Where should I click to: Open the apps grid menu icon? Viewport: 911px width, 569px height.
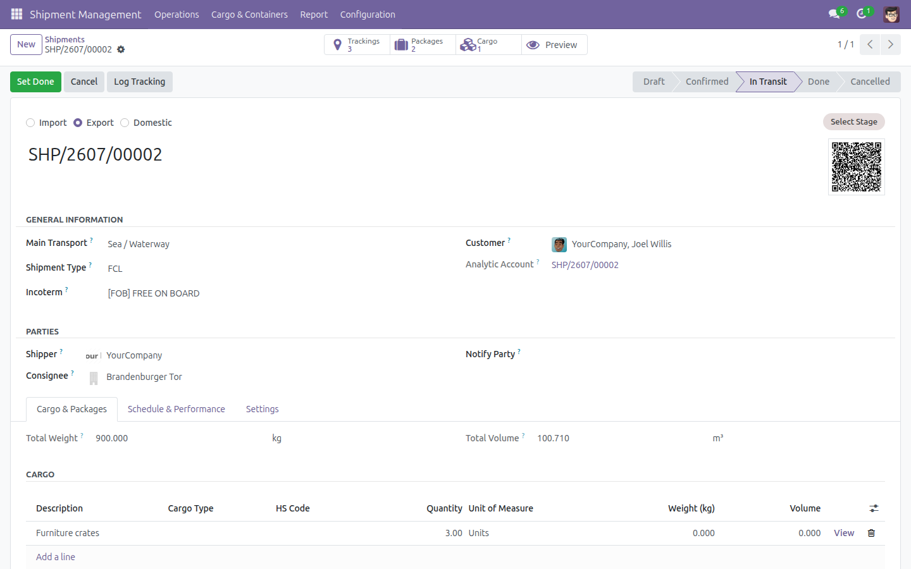tap(16, 14)
